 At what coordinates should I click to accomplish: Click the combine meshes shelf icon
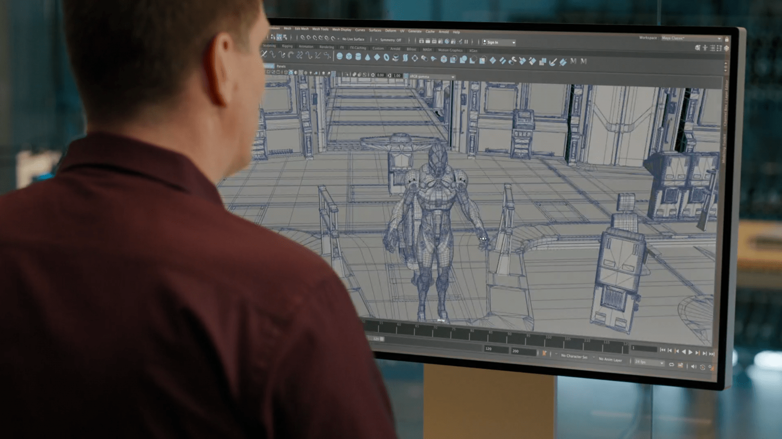[453, 59]
